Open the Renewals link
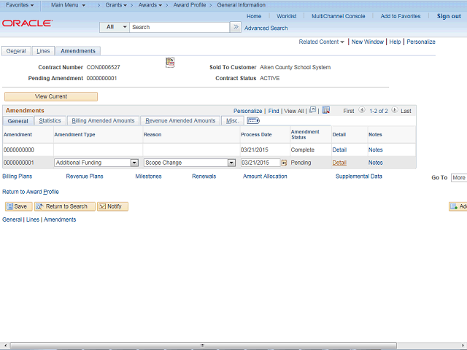467x350 pixels. (x=204, y=176)
